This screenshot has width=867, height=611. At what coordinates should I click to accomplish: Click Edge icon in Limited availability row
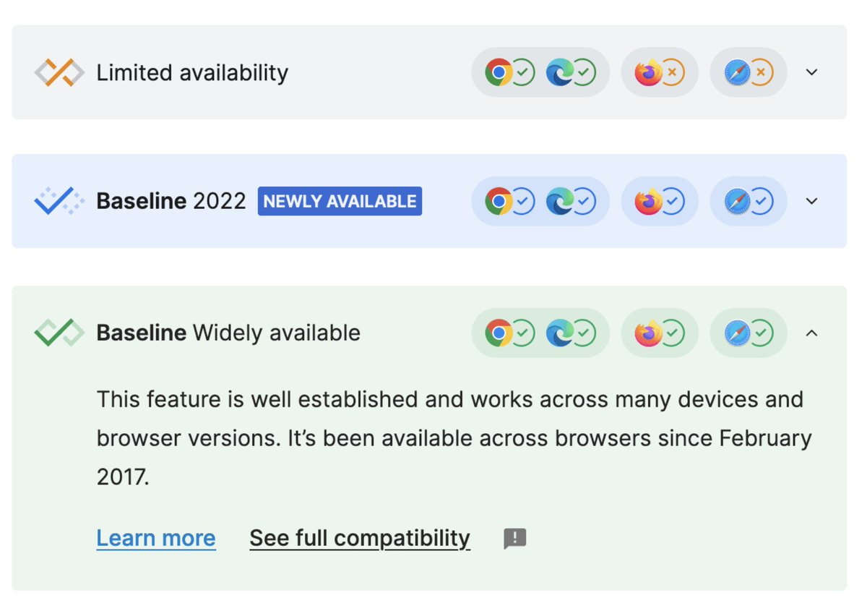pos(560,72)
